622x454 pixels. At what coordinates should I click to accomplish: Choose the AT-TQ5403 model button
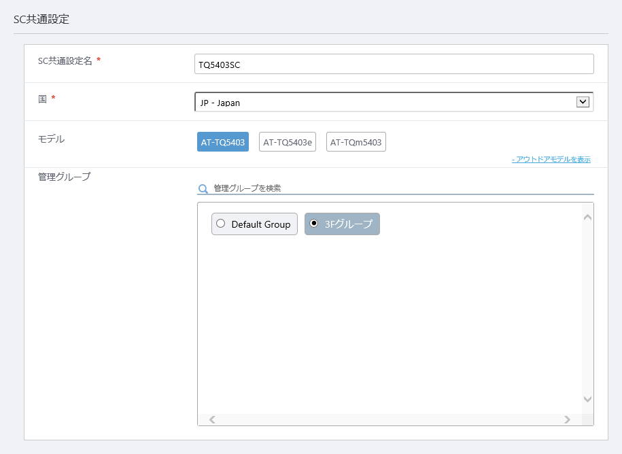click(x=223, y=142)
